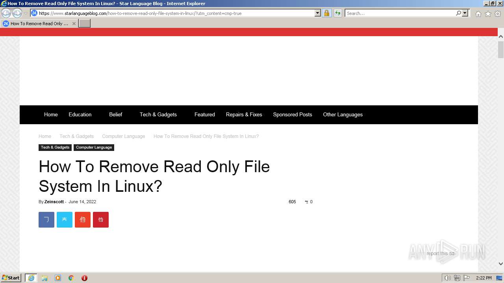Go back with the browser Back arrow

(6, 13)
